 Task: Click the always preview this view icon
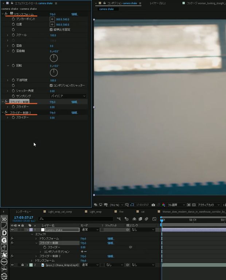[96, 205]
